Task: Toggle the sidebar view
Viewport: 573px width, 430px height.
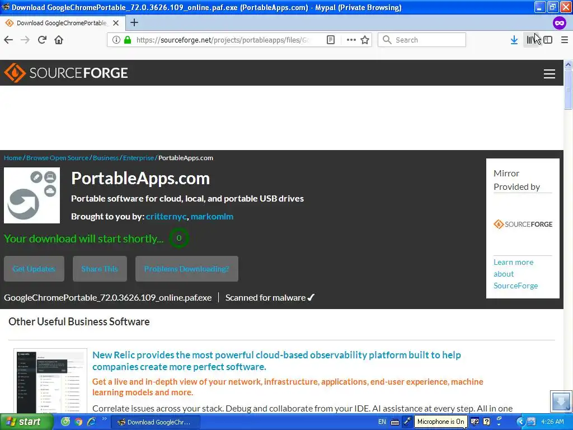Action: [x=547, y=40]
